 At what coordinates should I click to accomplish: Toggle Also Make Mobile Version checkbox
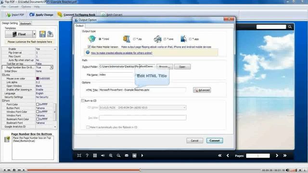coord(89,47)
